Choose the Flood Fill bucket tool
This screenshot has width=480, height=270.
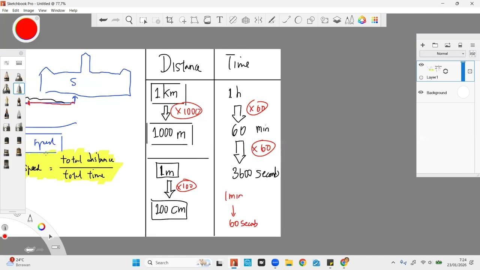pos(207,20)
